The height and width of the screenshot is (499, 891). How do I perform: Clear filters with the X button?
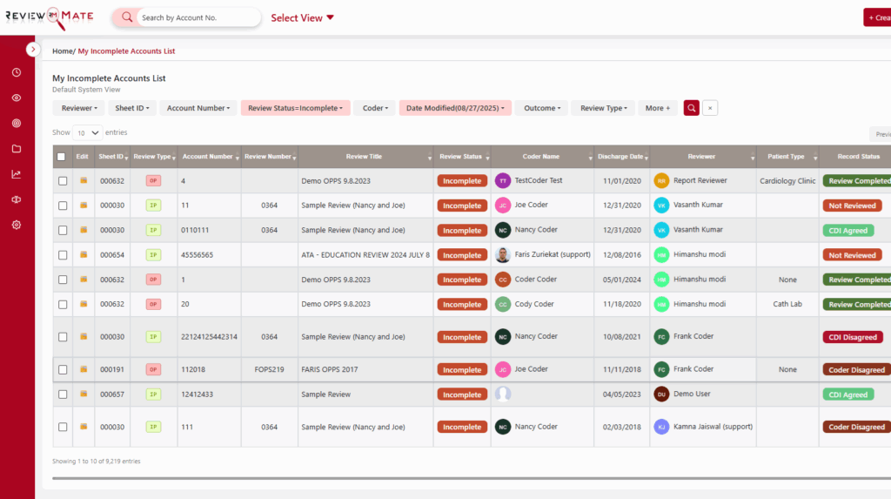tap(710, 108)
